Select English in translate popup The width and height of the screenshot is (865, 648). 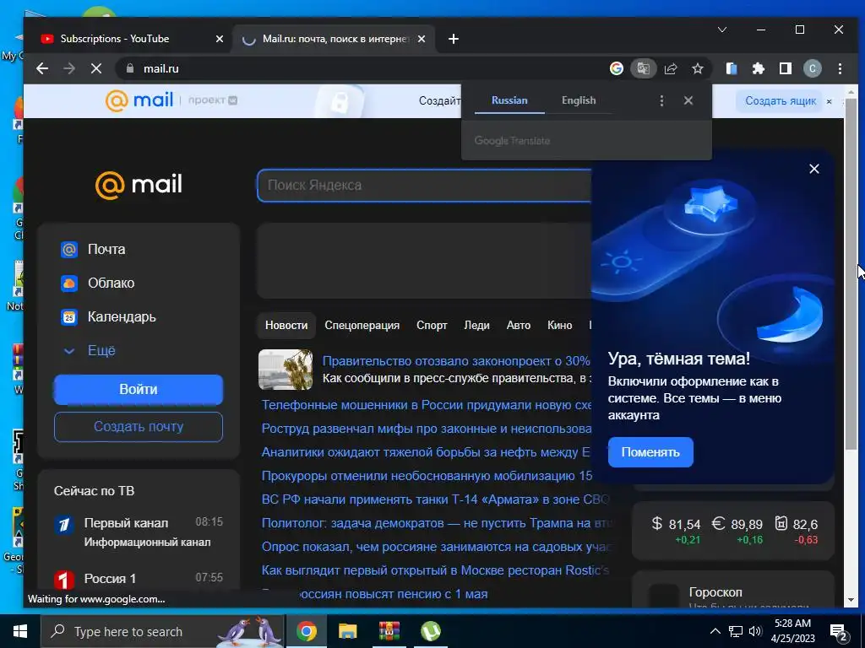pyautogui.click(x=579, y=100)
